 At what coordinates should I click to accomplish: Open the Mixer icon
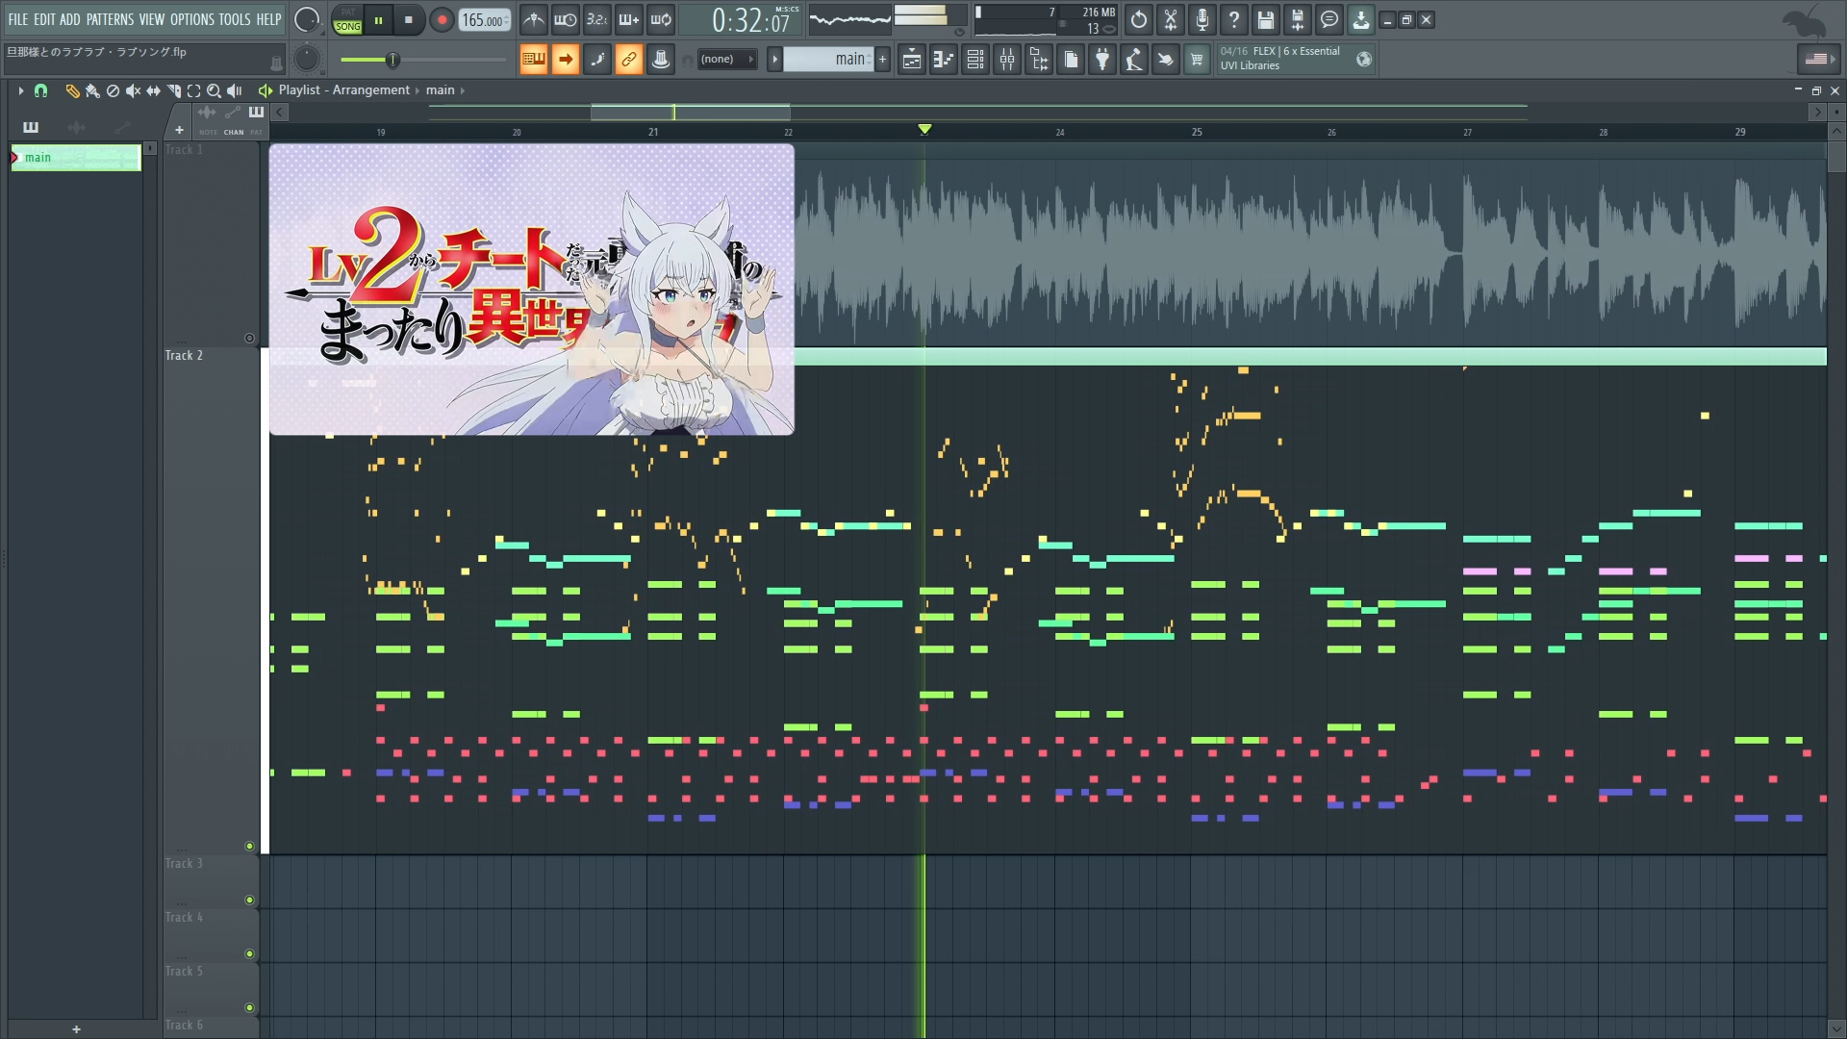pos(1007,60)
